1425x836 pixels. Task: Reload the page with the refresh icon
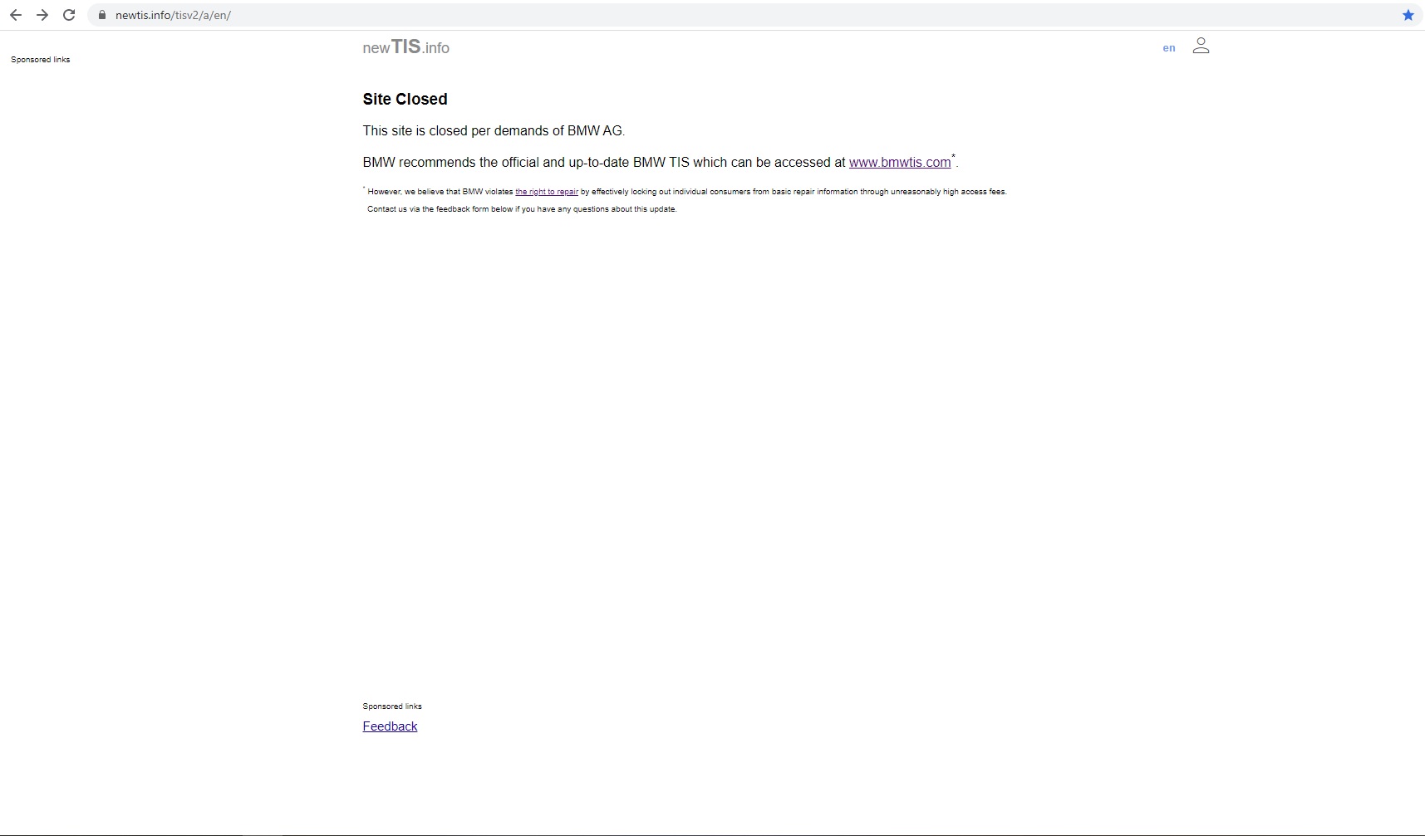pyautogui.click(x=69, y=15)
